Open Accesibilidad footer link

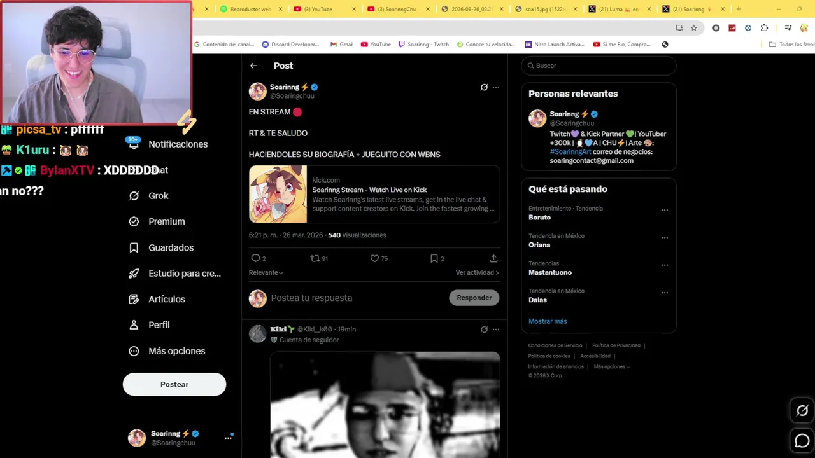[595, 356]
